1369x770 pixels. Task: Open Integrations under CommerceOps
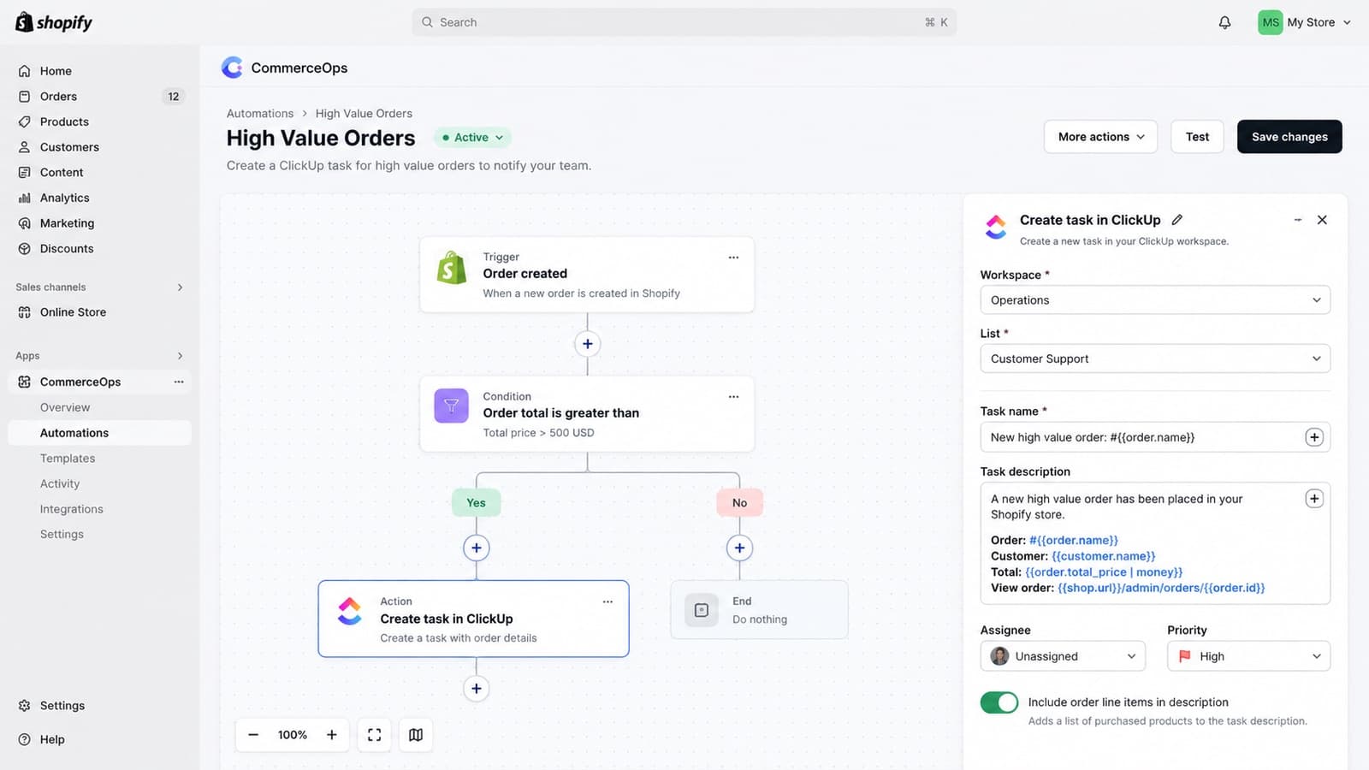click(x=72, y=509)
